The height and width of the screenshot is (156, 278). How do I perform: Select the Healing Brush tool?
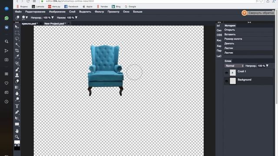coord(17,63)
